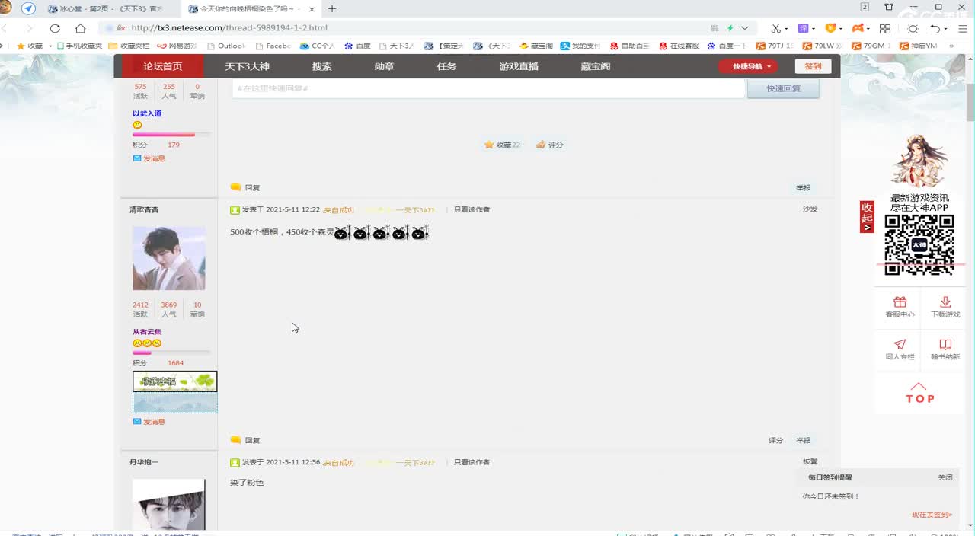This screenshot has width=975, height=536.
Task: Star the thread via 收藏22
Action: [x=502, y=144]
